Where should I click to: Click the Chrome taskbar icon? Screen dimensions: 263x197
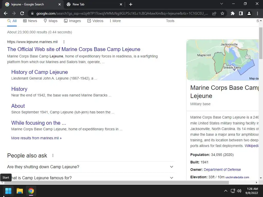pyautogui.click(x=31, y=191)
